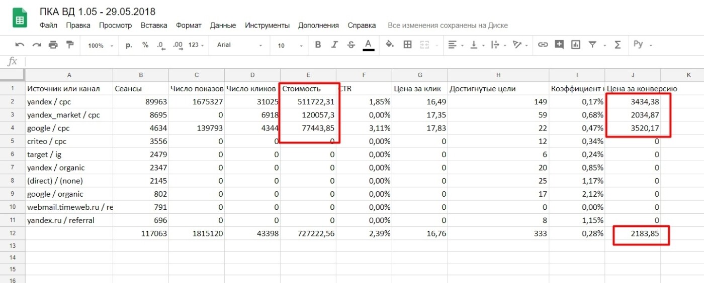Screen dimensions: 704x283
Task: Open text wrapping options
Action: tap(497, 45)
